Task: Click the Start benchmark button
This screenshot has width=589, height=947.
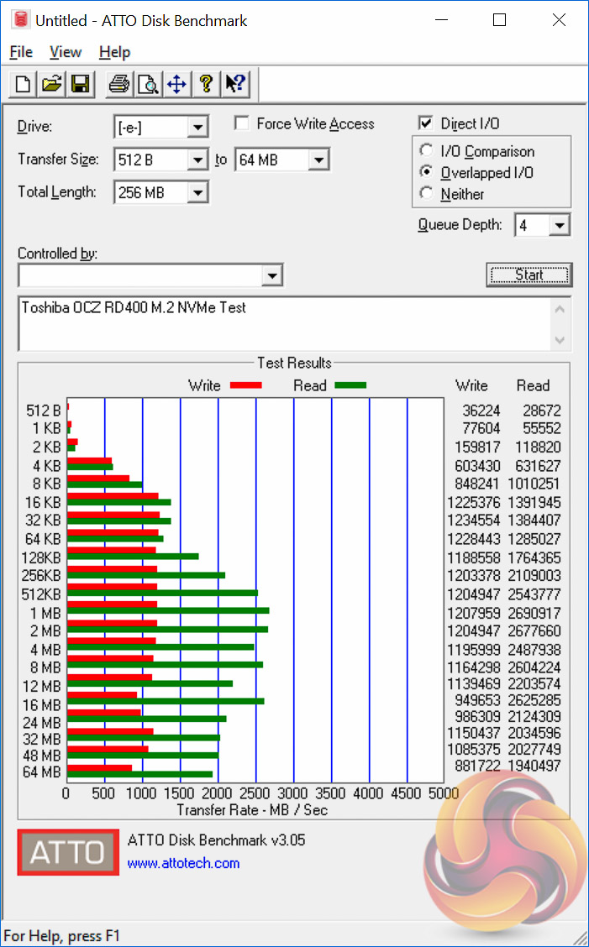Action: tap(529, 275)
